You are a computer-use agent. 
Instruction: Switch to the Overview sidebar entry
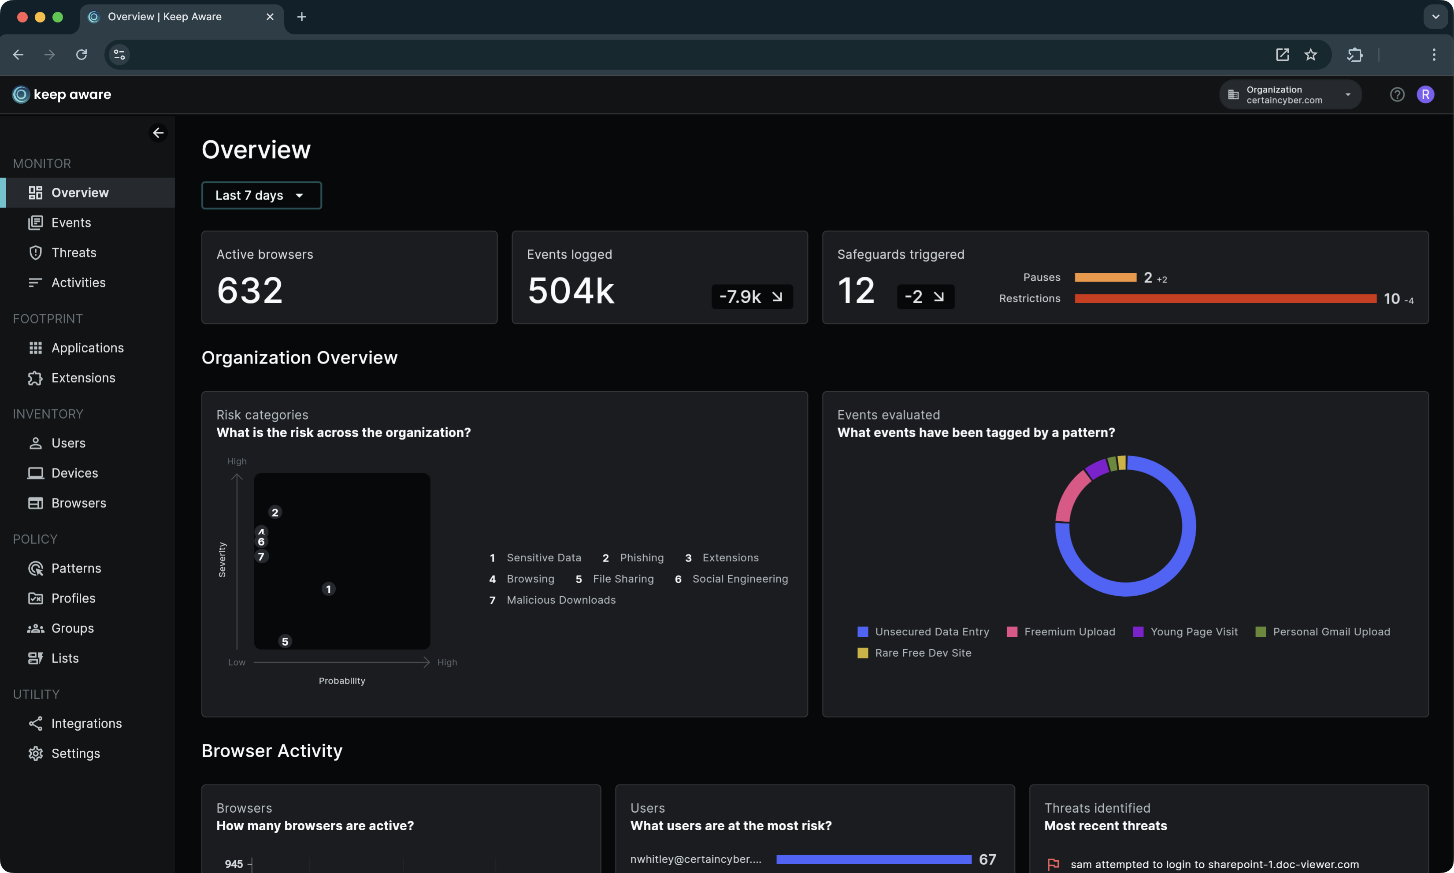79,193
